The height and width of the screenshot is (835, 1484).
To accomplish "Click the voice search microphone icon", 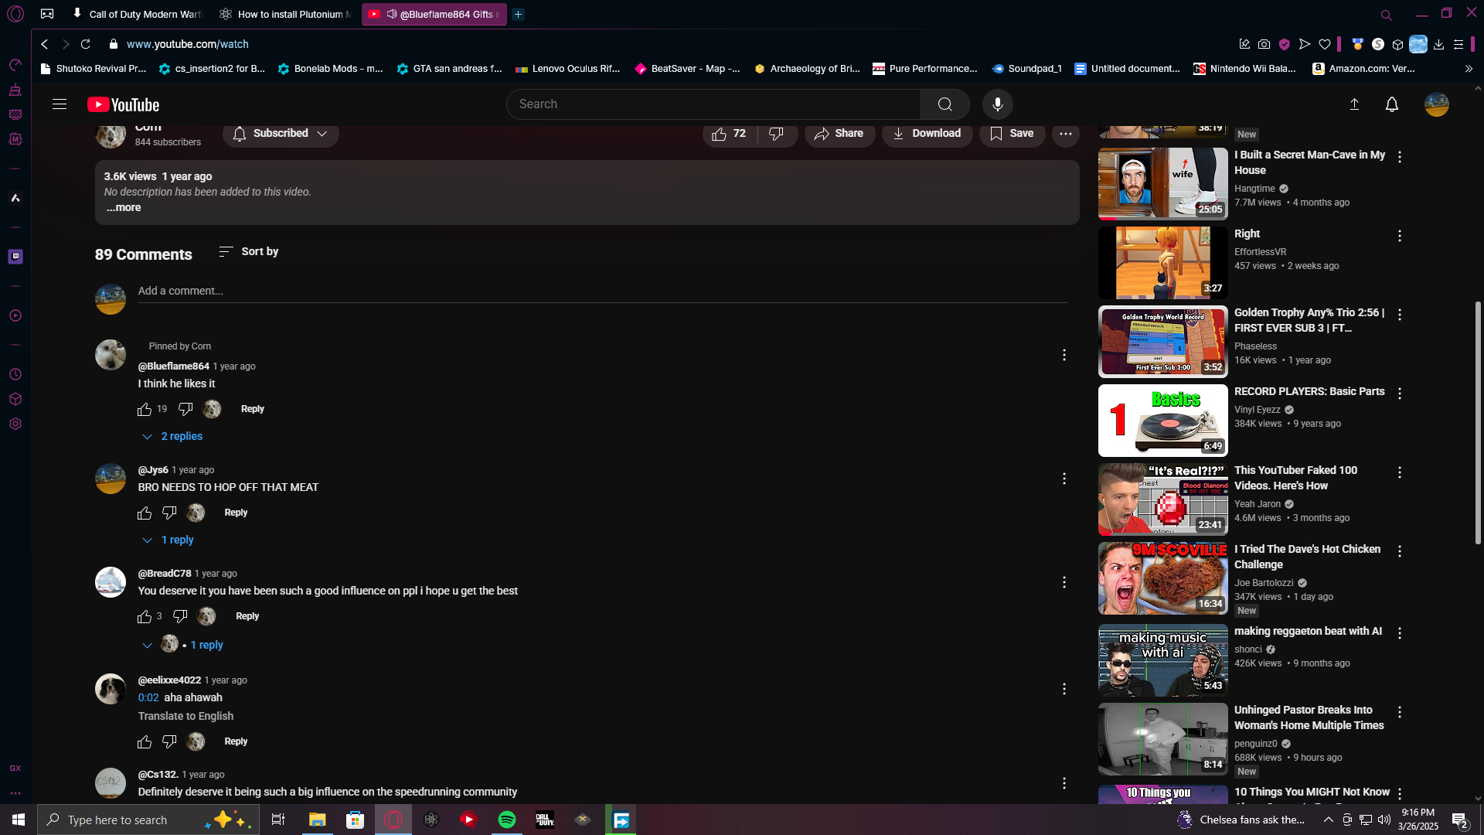I will tap(997, 104).
